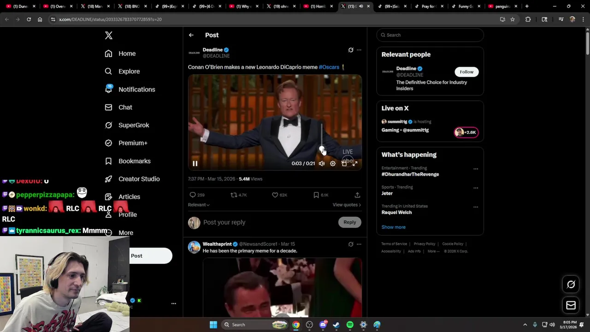Screen dimensions: 590x332
Task: Click the Chrome home button
Action: tap(40, 19)
